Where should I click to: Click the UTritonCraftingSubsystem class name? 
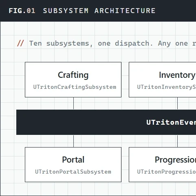tap(75, 87)
